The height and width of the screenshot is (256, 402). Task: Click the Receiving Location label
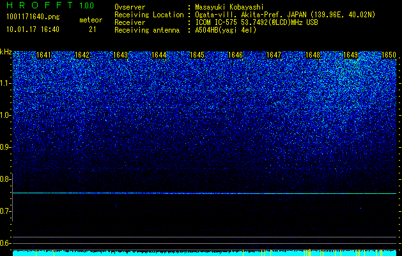(x=149, y=15)
